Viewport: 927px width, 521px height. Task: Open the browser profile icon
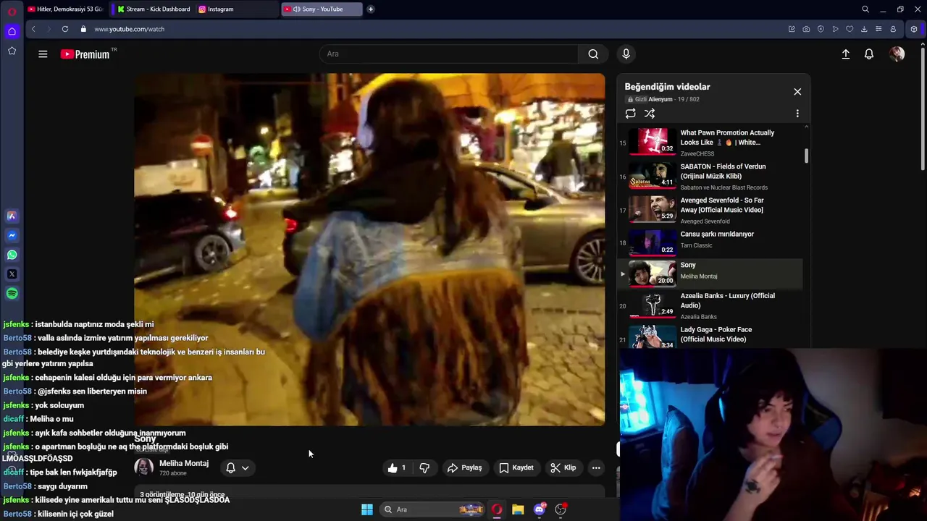pos(893,29)
